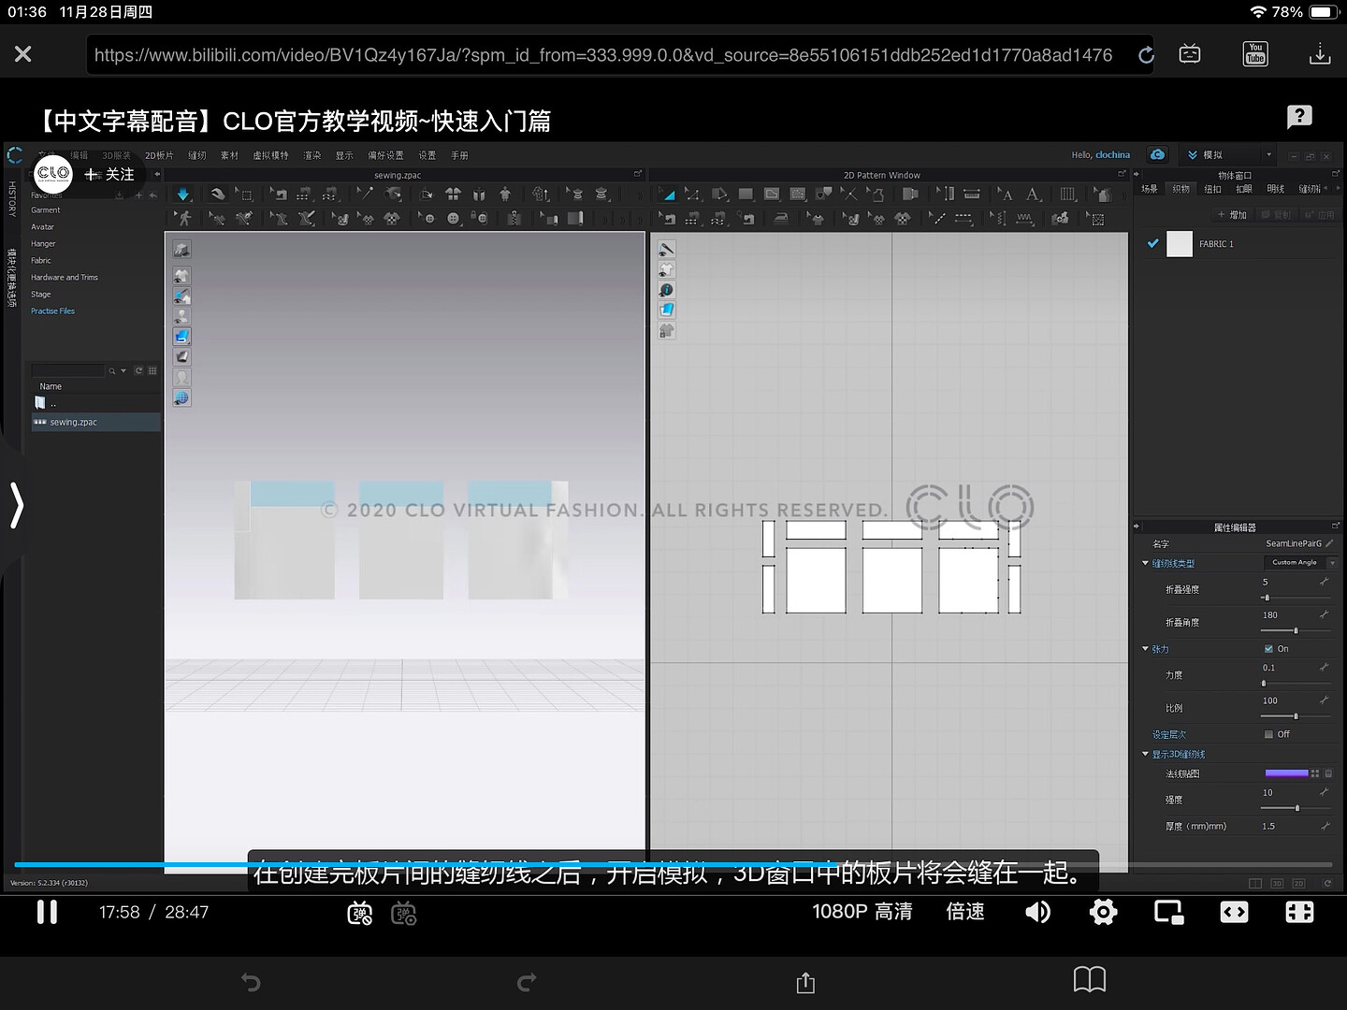
Task: Select the Edit Pattern tool in 2D toolbar
Action: tap(693, 195)
